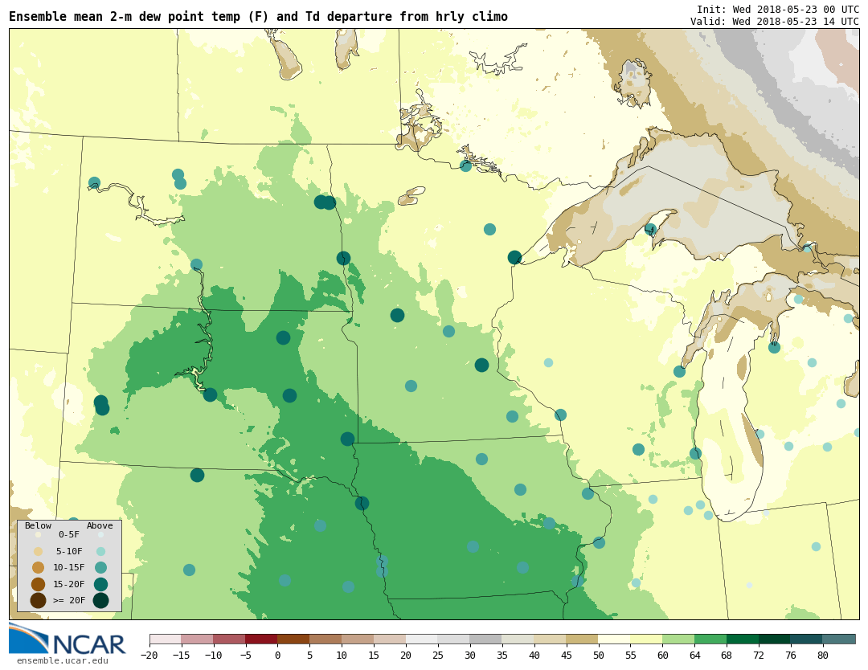Click the station dot at Lake Superior's western tip

[515, 257]
